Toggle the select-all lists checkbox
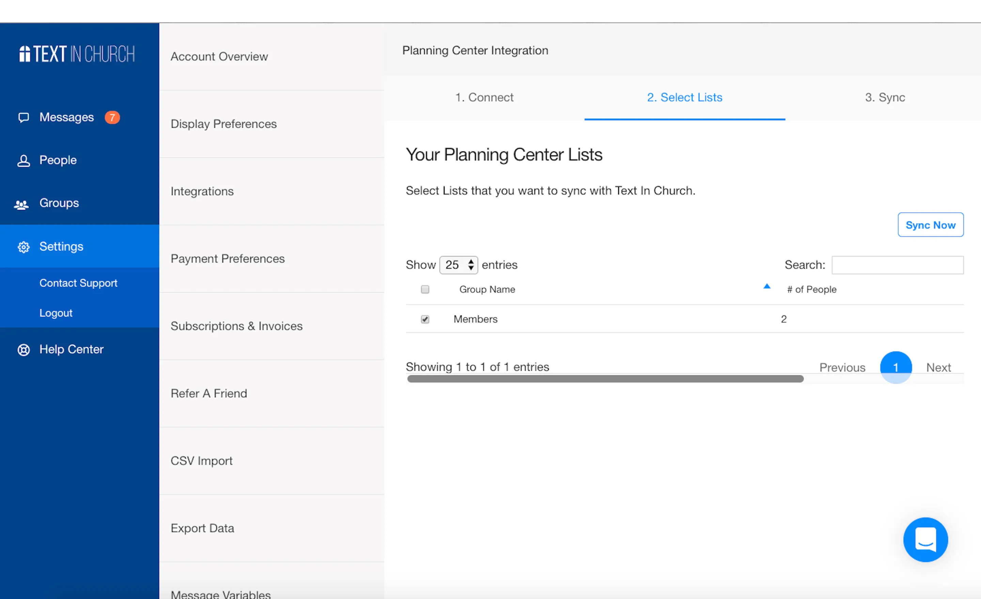Viewport: 981px width, 599px height. click(425, 290)
